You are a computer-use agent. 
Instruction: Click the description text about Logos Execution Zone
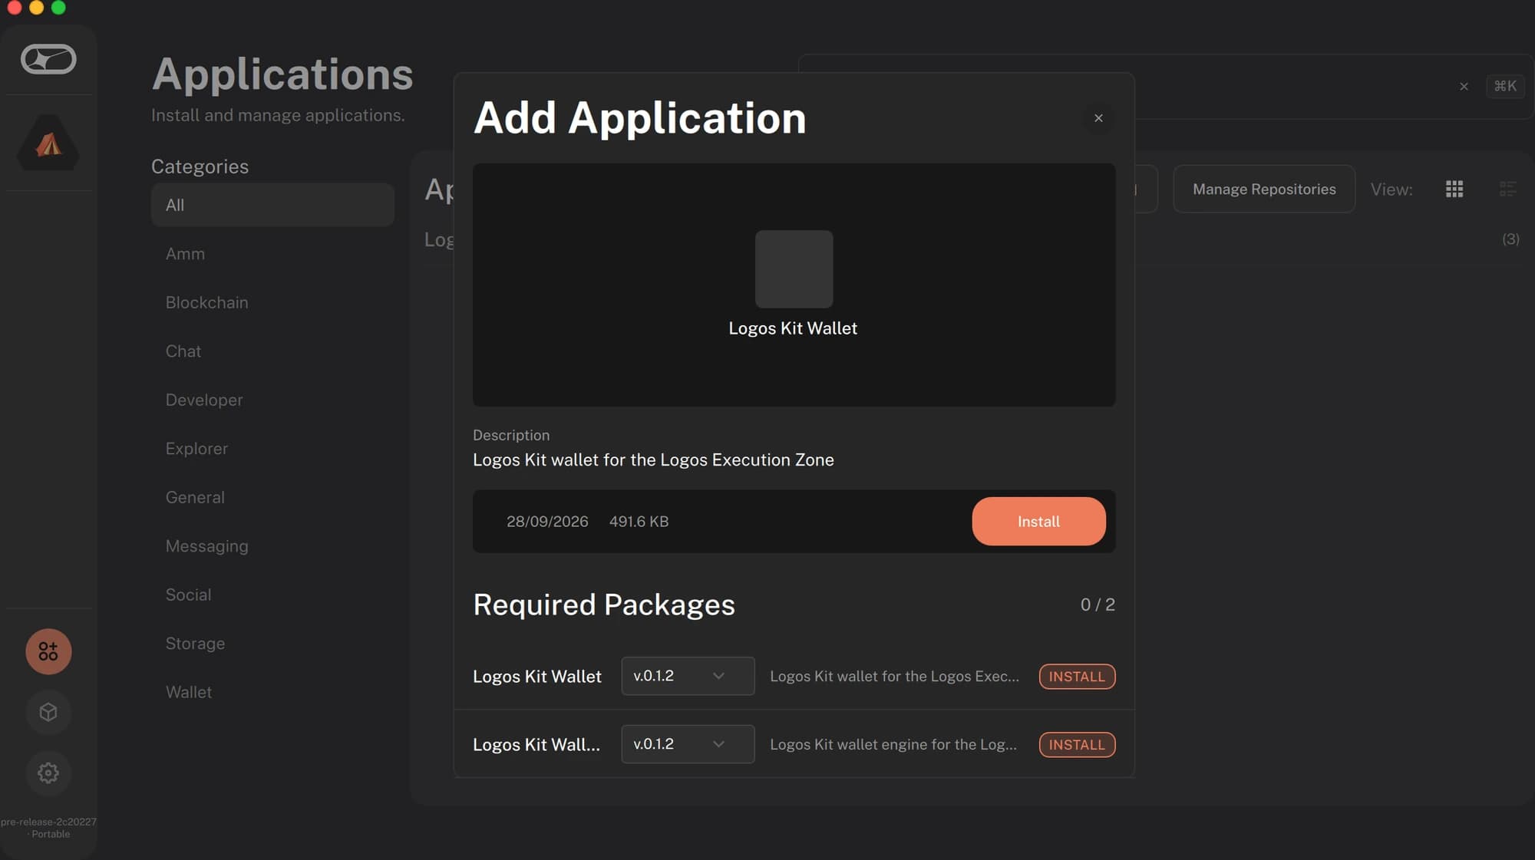pyautogui.click(x=653, y=460)
